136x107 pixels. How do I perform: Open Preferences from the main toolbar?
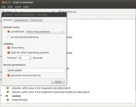click(x=67, y=12)
